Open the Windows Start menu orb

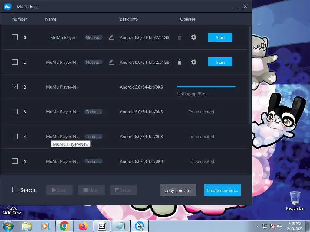(x=8, y=226)
